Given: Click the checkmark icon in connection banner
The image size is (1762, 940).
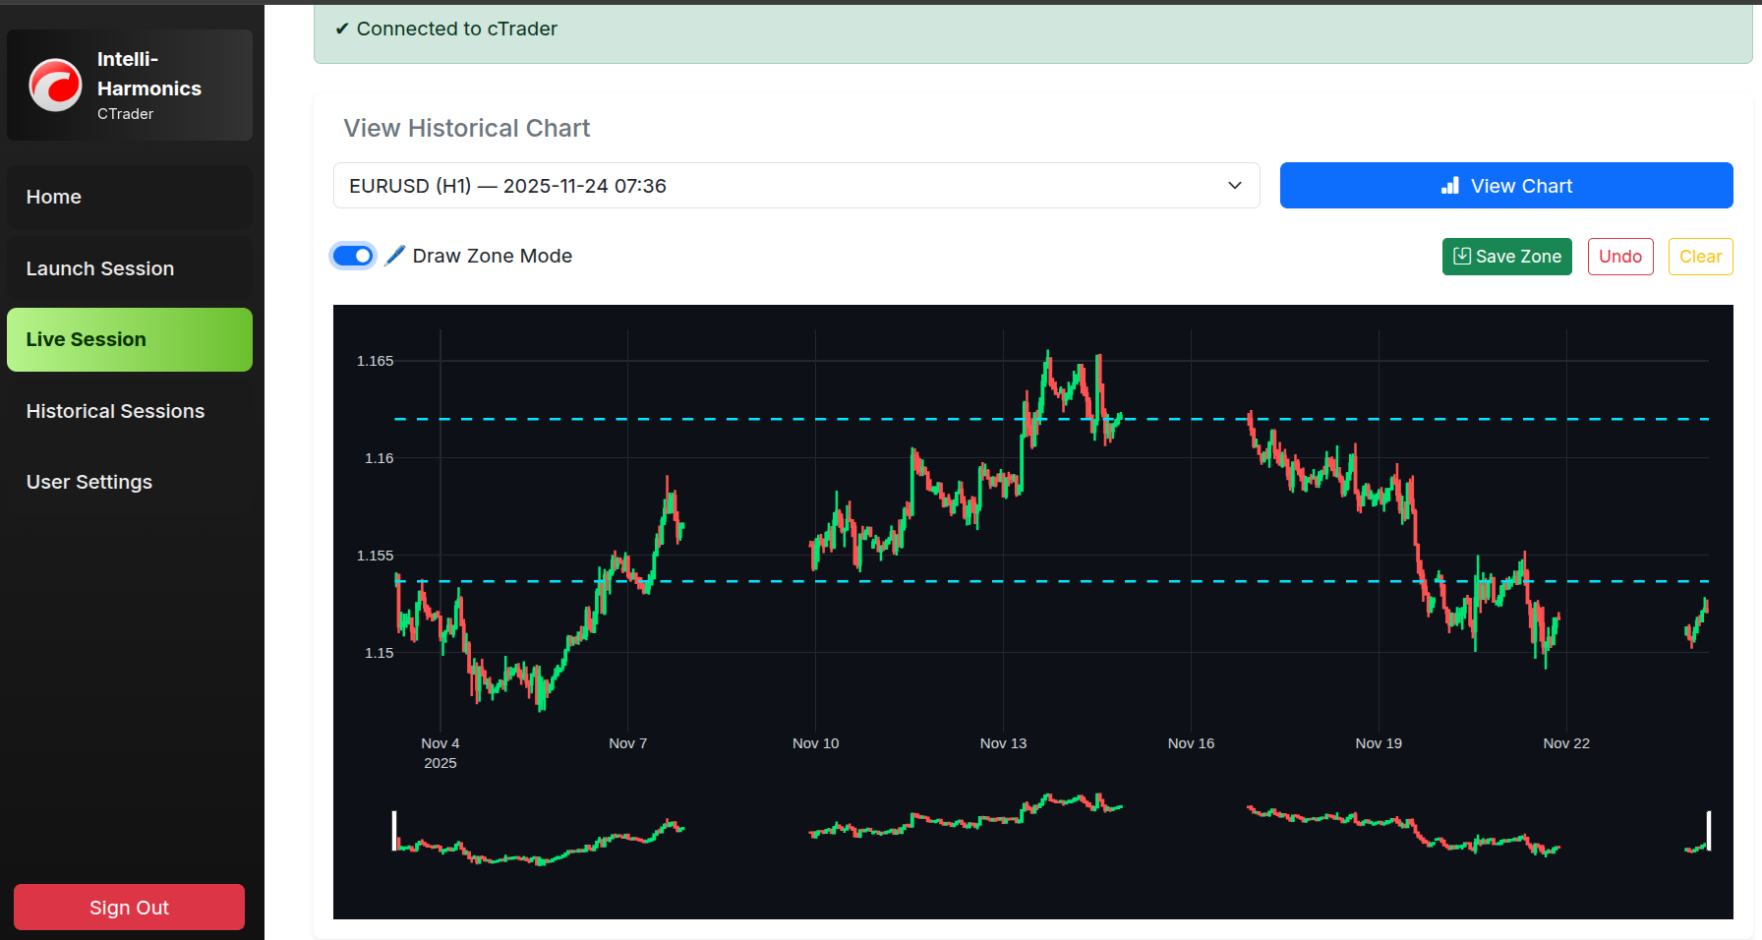Looking at the screenshot, I should pos(342,29).
